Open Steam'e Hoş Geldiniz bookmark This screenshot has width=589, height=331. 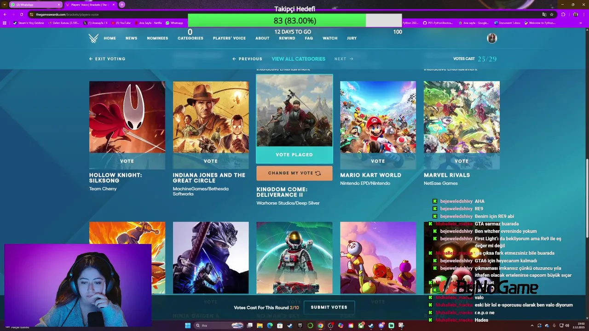[29, 23]
